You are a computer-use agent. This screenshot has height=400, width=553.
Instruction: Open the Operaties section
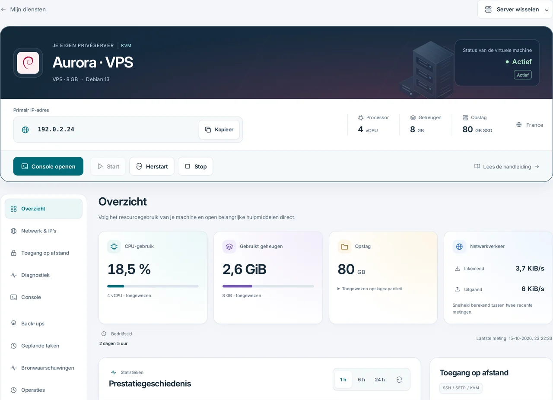pyautogui.click(x=44, y=390)
